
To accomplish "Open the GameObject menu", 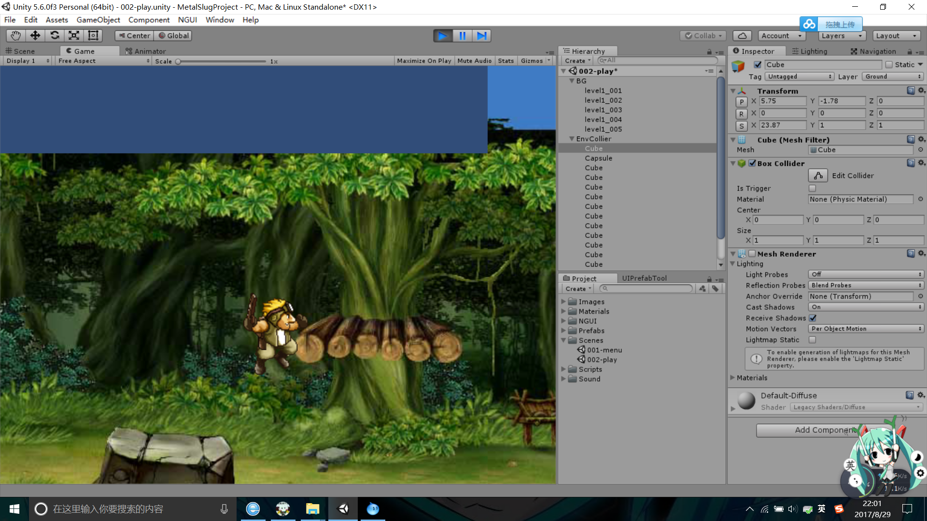I will click(98, 20).
